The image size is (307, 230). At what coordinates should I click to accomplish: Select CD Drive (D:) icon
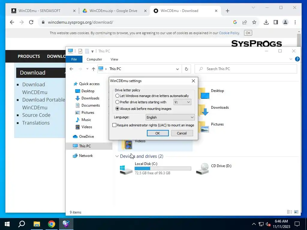point(202,169)
